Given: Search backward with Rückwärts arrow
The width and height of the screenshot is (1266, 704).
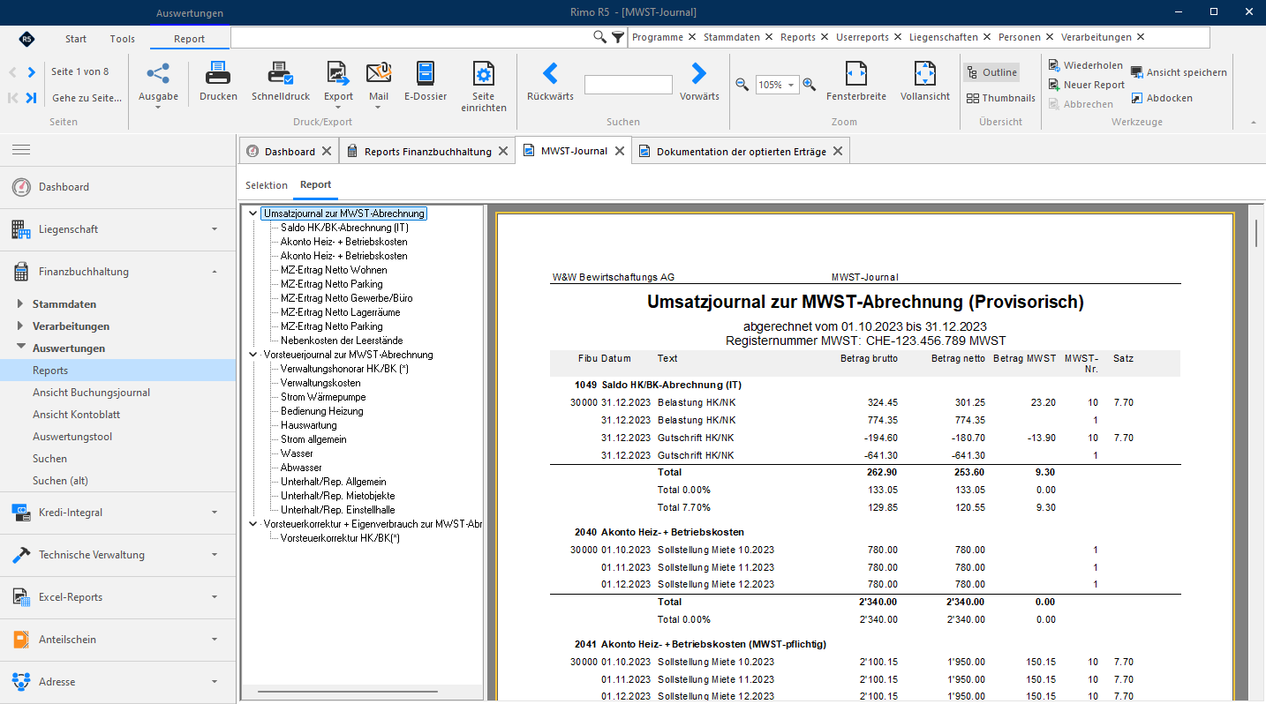Looking at the screenshot, I should point(550,73).
